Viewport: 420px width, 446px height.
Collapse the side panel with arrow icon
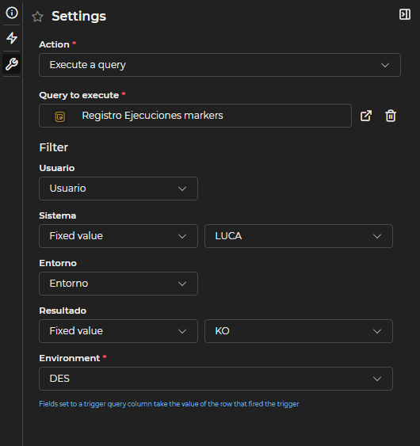[x=405, y=14]
